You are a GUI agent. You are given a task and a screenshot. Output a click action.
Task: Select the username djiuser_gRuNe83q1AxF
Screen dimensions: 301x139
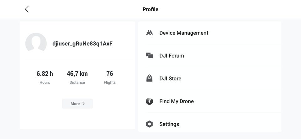click(82, 44)
